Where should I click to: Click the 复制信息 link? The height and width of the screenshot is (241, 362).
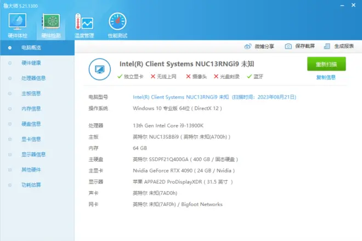(326, 77)
